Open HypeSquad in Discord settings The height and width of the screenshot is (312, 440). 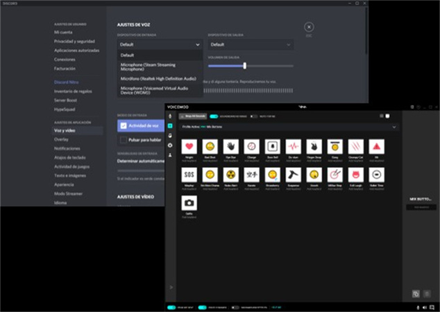(65, 110)
